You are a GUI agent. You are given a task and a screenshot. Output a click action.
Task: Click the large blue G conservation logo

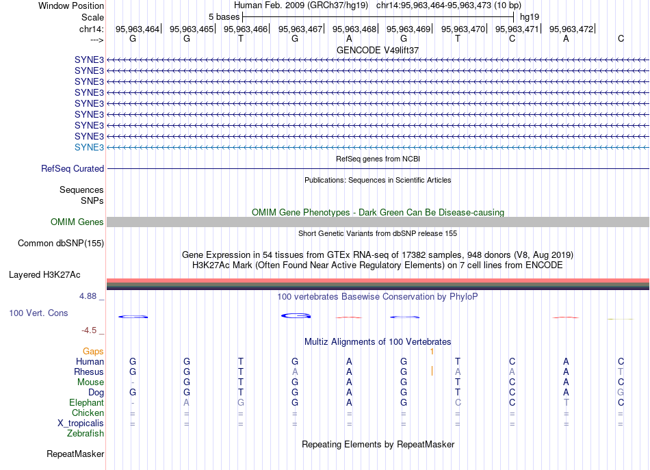point(296,316)
